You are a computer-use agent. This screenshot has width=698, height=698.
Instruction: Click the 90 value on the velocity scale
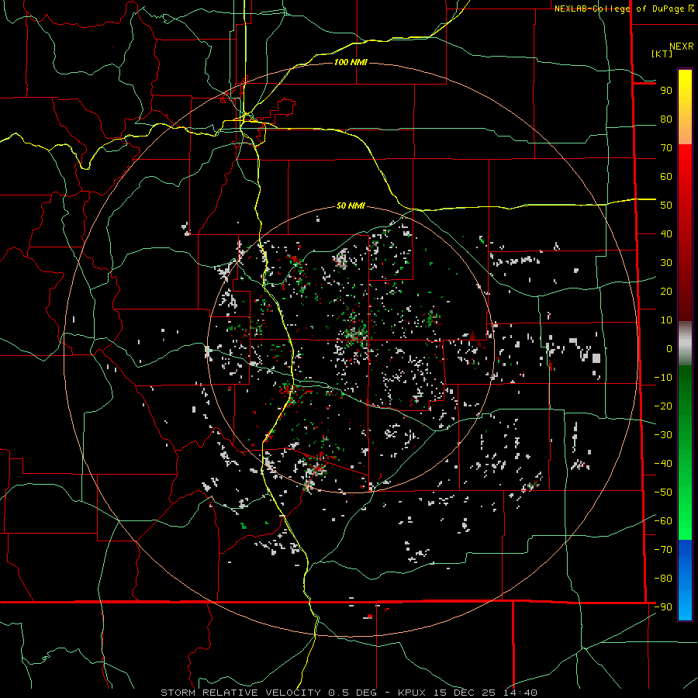coord(666,91)
